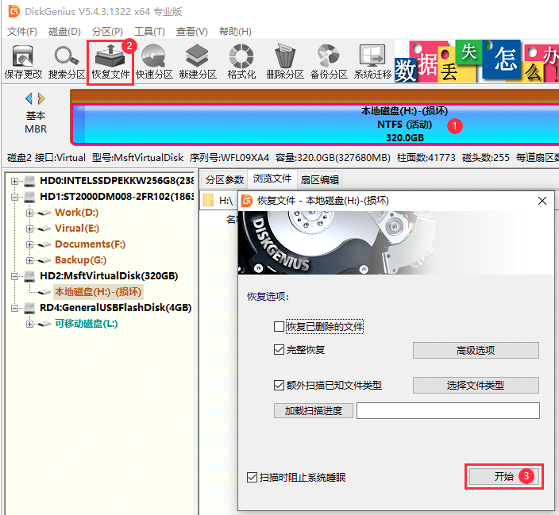Click the DiskGenius app logo in title bar
559x515 pixels.
pyautogui.click(x=14, y=11)
